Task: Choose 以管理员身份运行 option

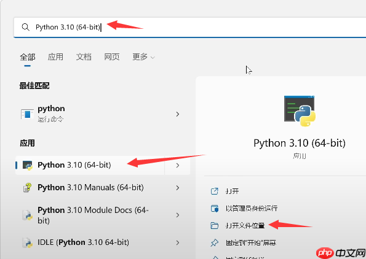Action: [252, 208]
